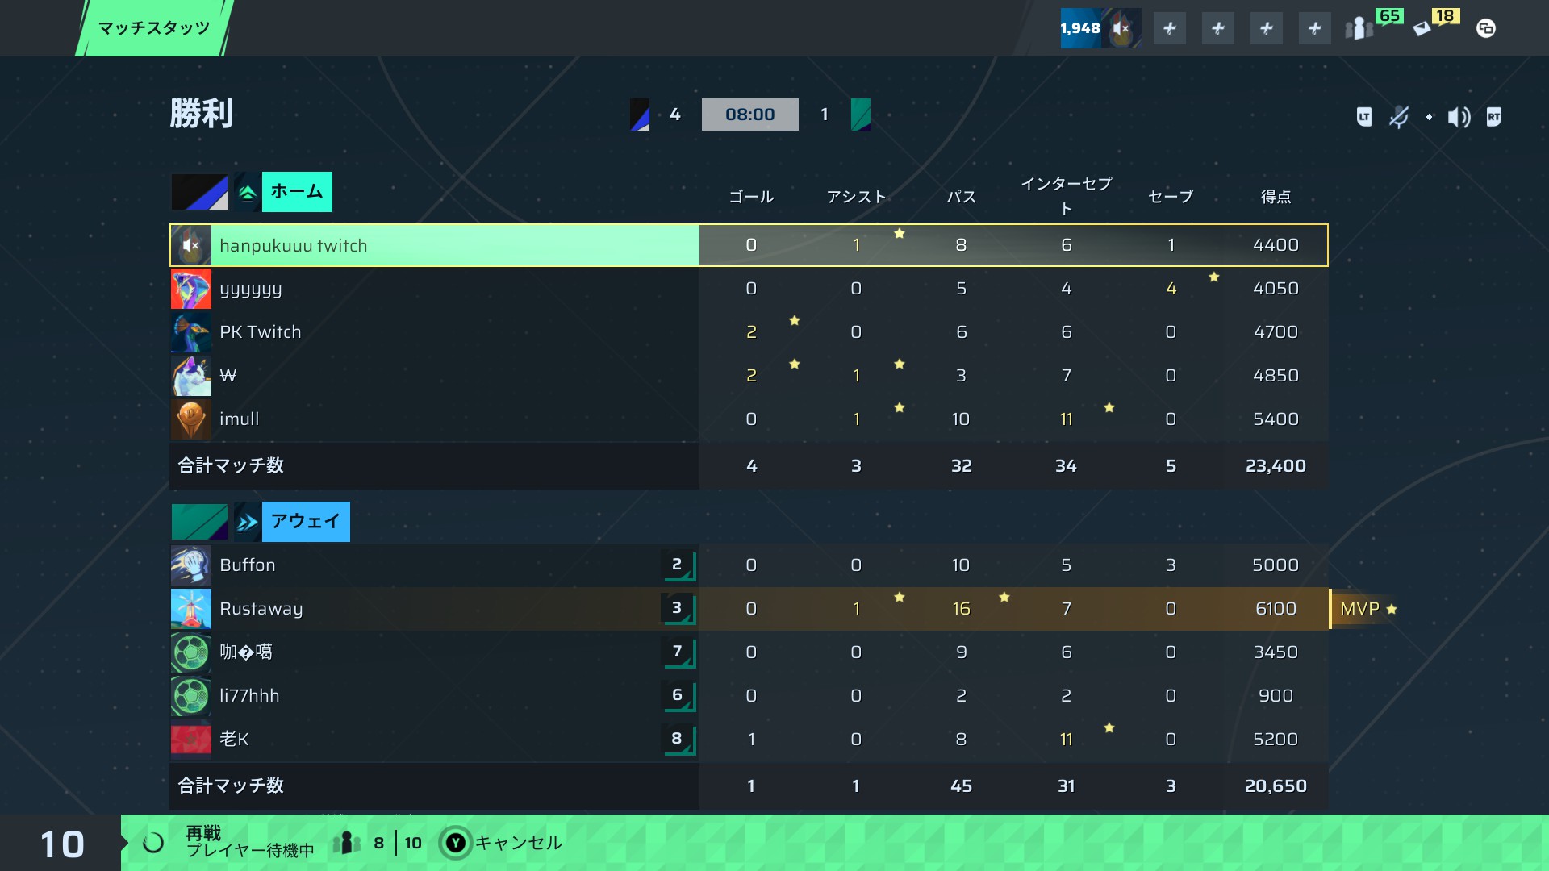Click Rustaway's score 6100
Screen dimensions: 1549x871
coord(1276,609)
